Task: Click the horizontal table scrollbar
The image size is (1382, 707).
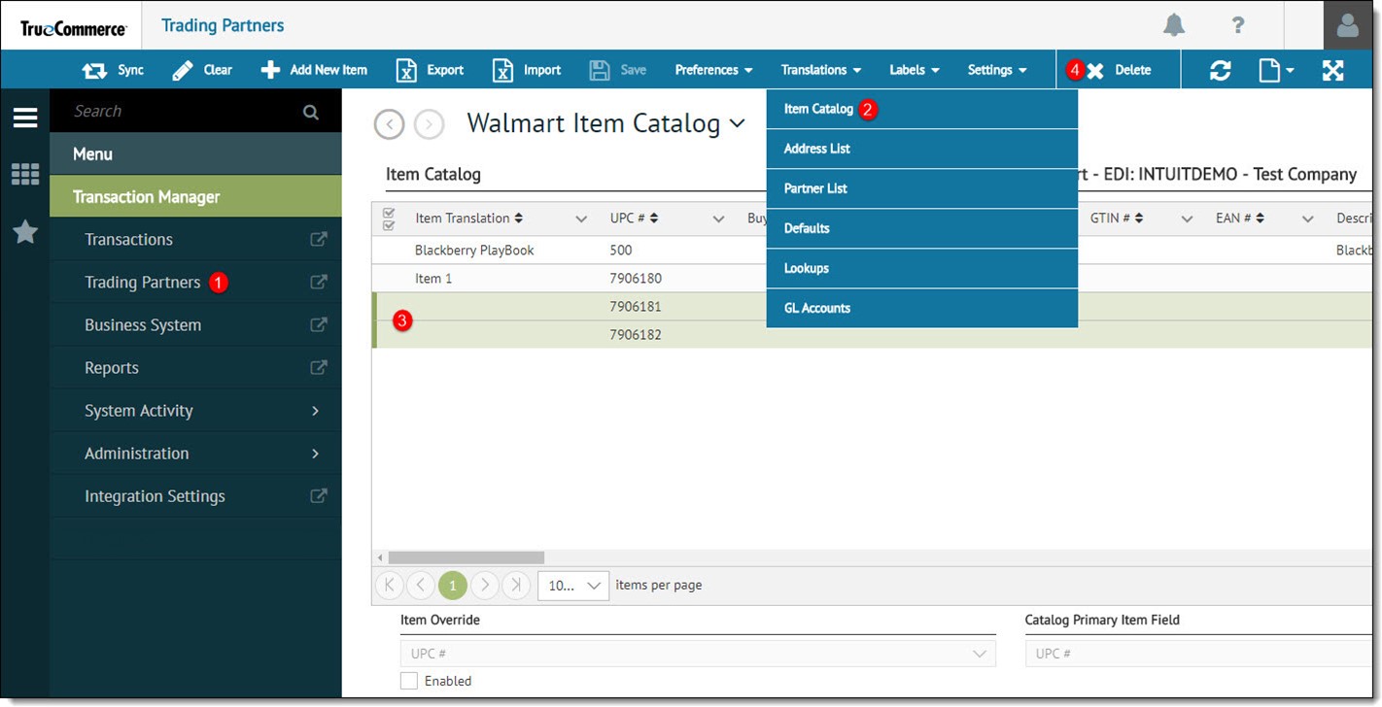Action: [x=466, y=557]
